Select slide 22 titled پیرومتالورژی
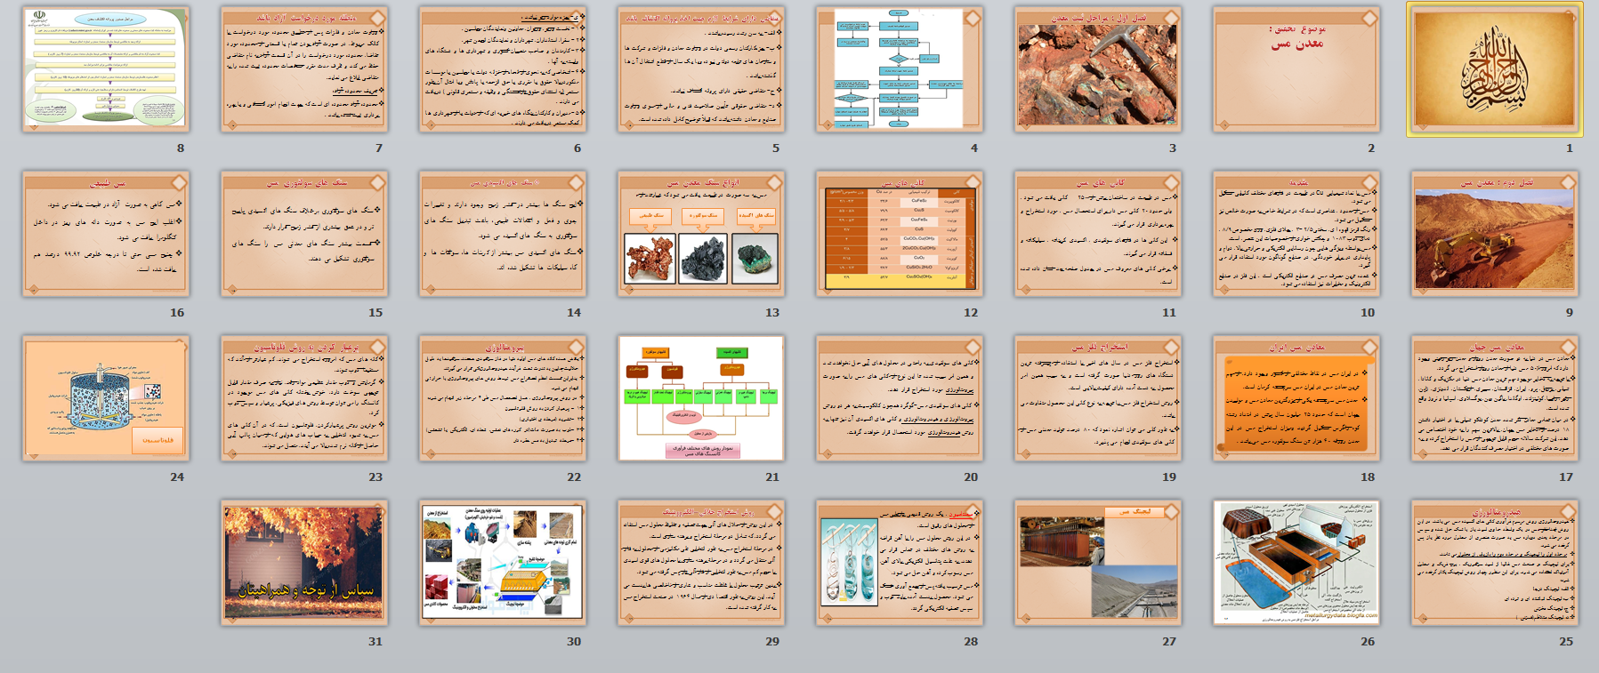The width and height of the screenshot is (1599, 673). 503,398
